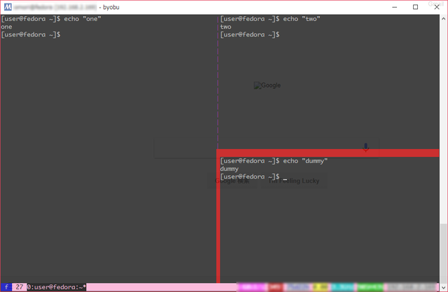Focus the empty prompt below the "two" output
Screen dimensions: 448x292
[x=250, y=34]
